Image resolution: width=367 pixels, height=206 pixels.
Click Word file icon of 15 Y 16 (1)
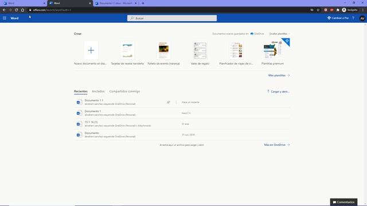(79, 124)
